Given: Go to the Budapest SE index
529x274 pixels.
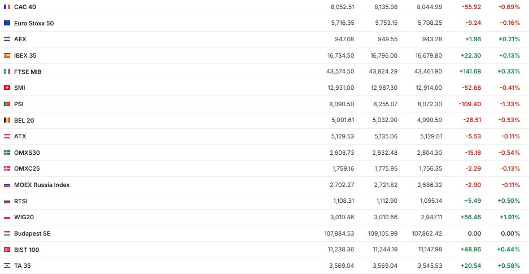Looking at the screenshot, I should coord(32,233).
